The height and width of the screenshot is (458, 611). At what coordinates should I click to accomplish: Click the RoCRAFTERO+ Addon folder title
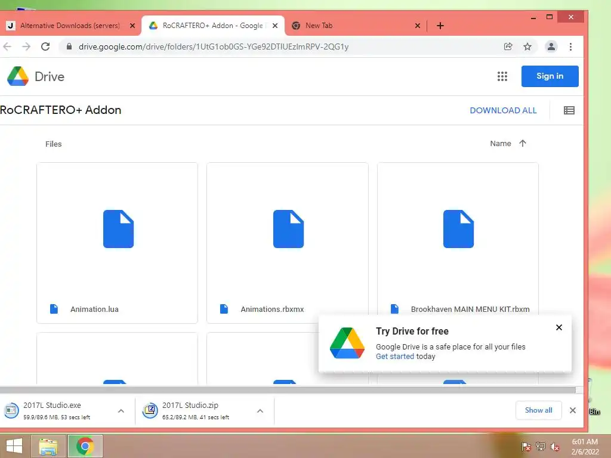[x=61, y=110]
